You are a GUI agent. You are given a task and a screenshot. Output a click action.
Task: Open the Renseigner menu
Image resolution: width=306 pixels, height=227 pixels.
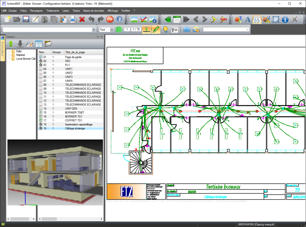click(x=36, y=11)
